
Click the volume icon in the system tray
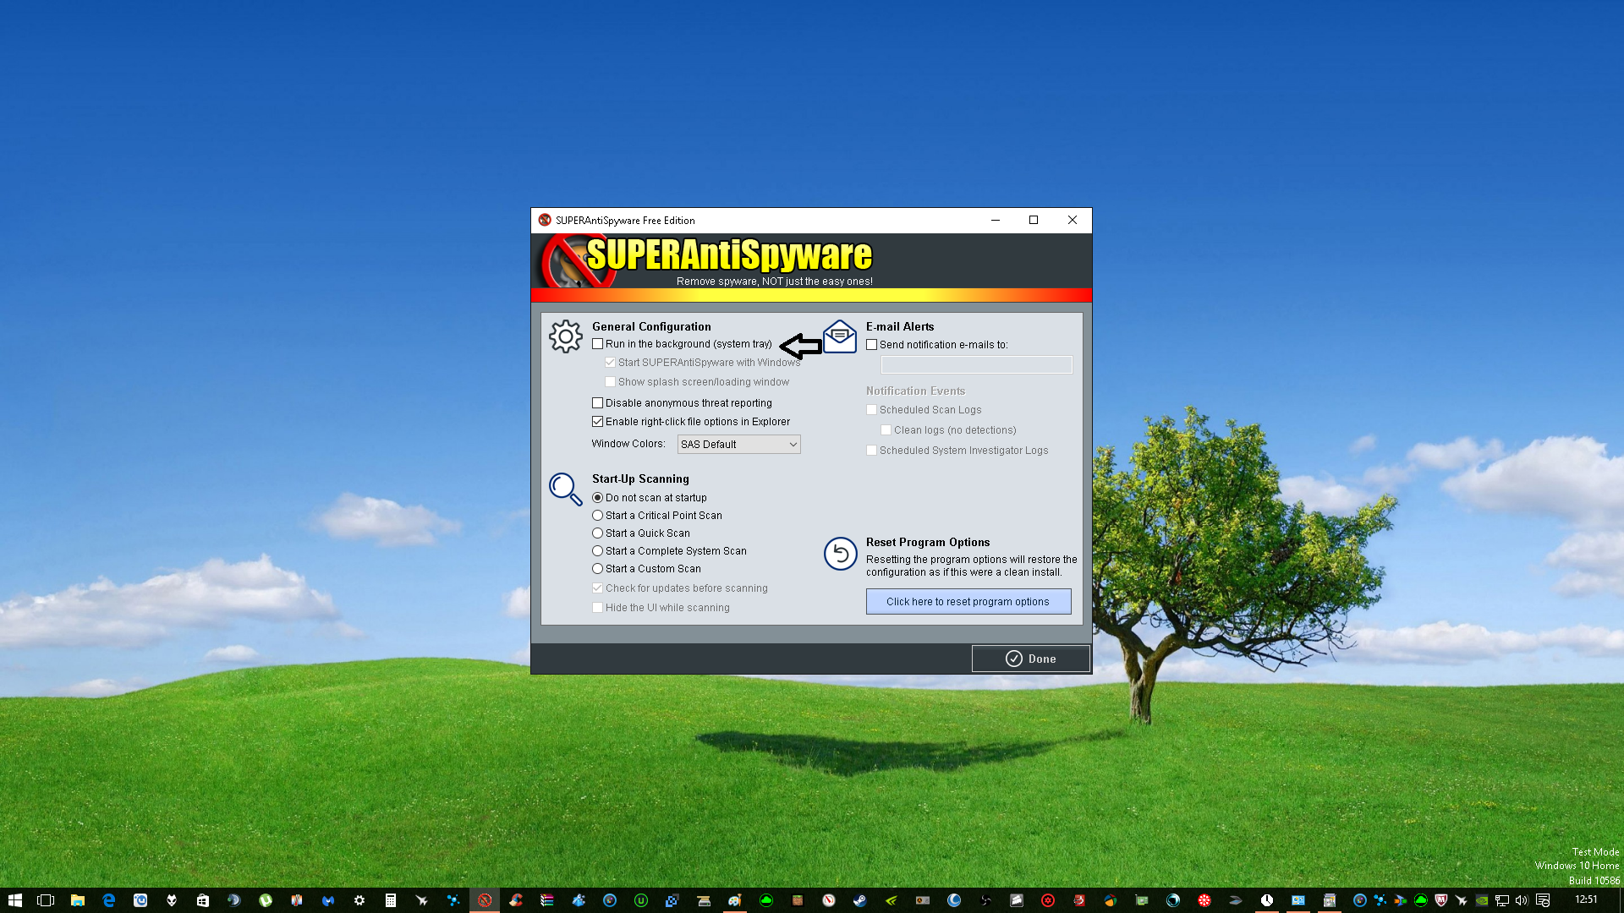[1522, 900]
